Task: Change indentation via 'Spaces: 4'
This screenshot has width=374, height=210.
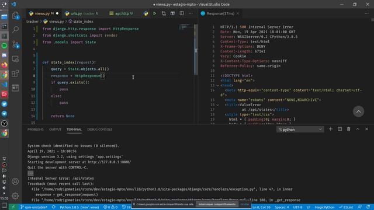Action: tap(282, 207)
